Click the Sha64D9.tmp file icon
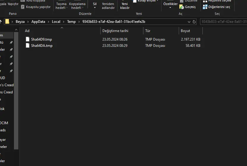The height and width of the screenshot is (166, 247). point(28,39)
